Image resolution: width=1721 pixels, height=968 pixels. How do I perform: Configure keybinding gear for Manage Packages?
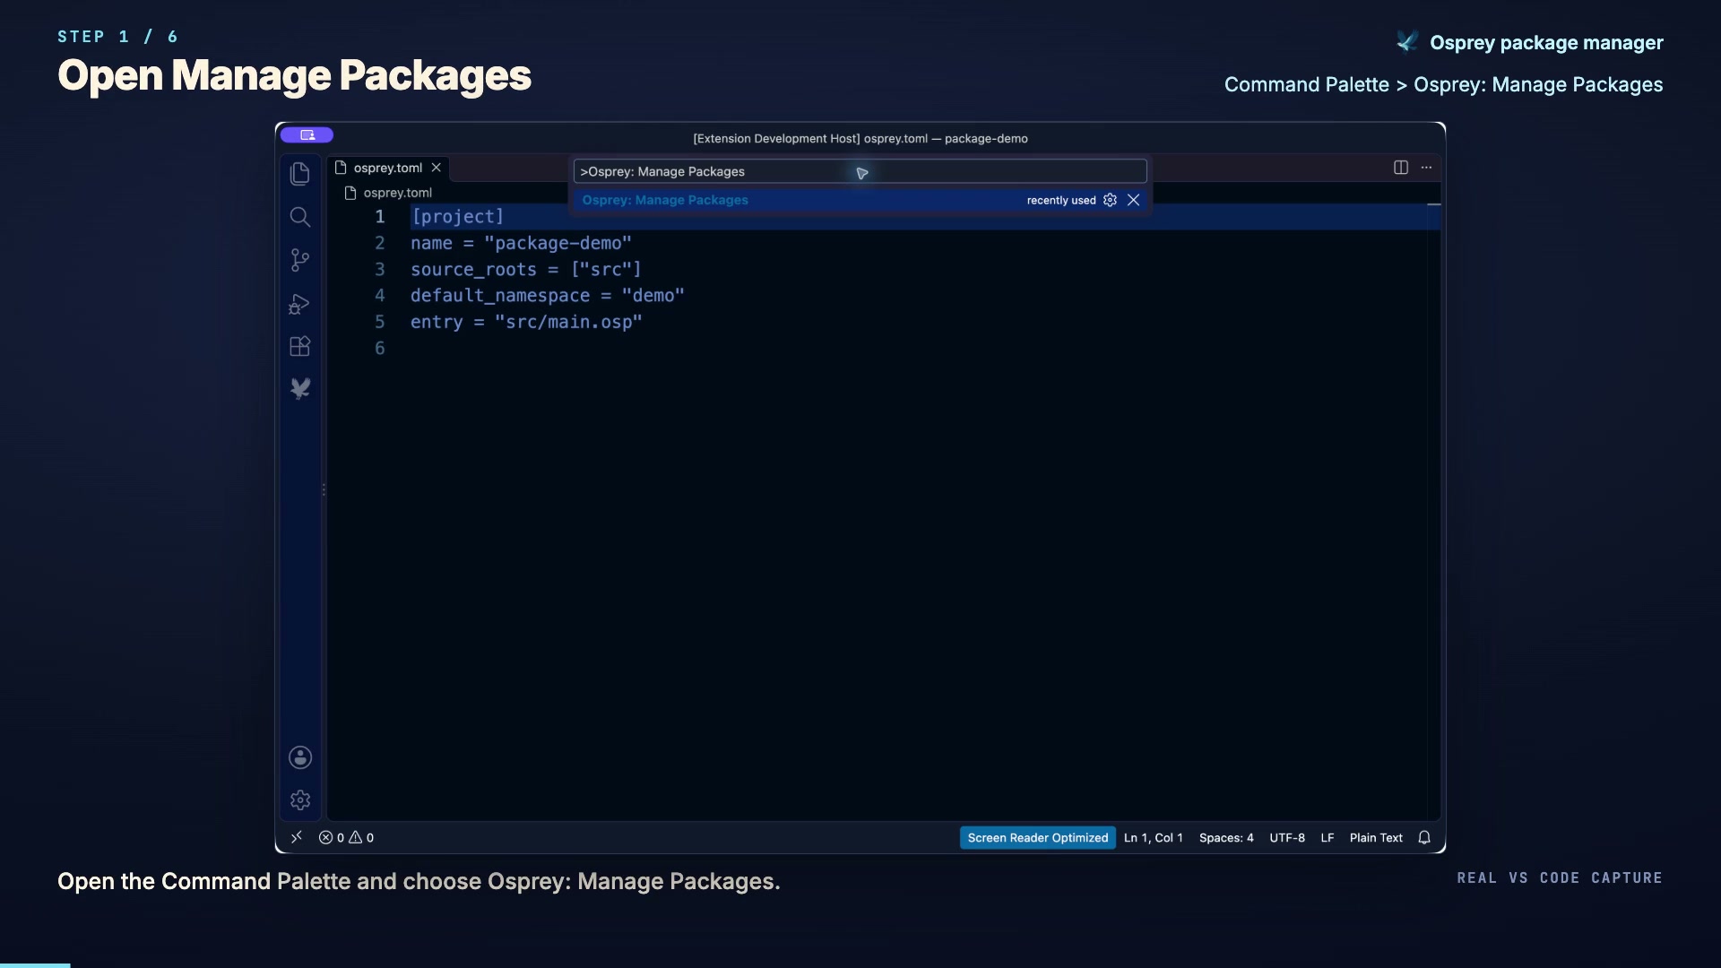(1110, 200)
